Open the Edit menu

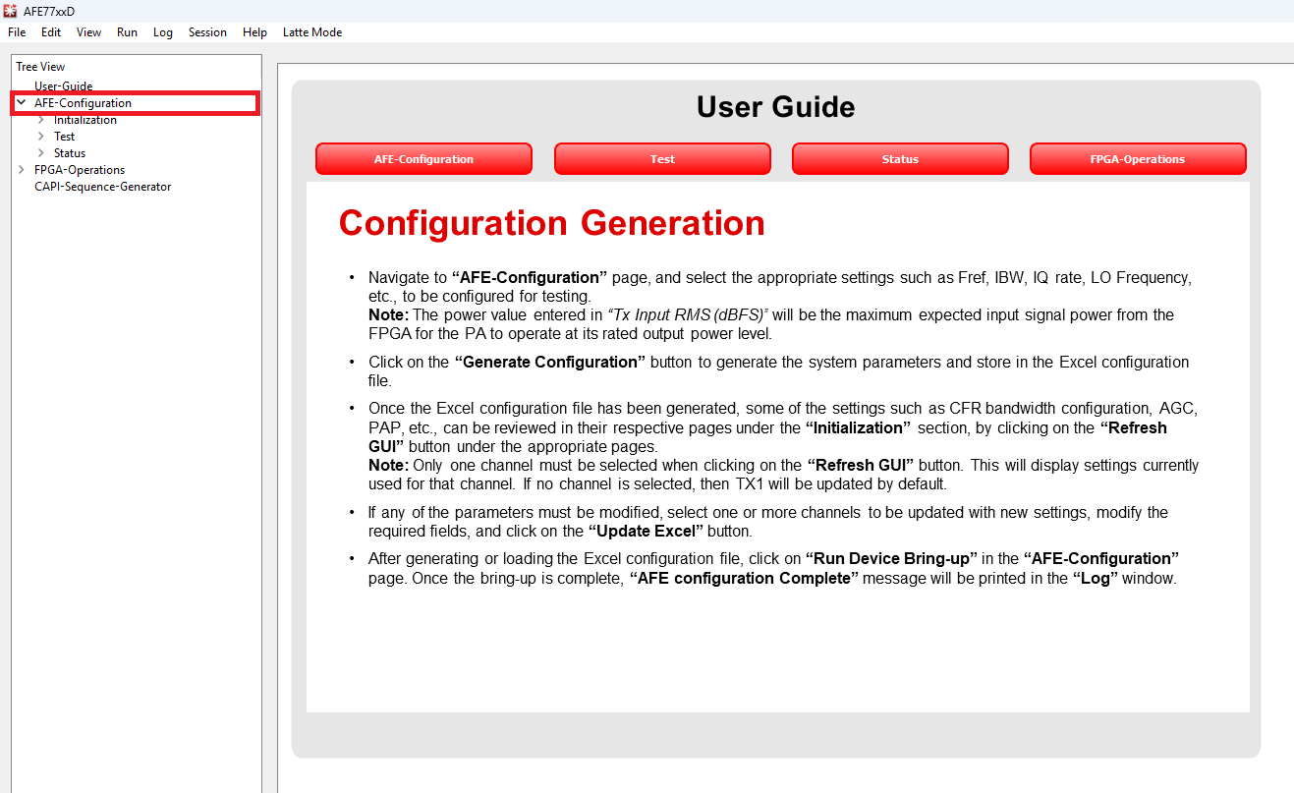(51, 32)
